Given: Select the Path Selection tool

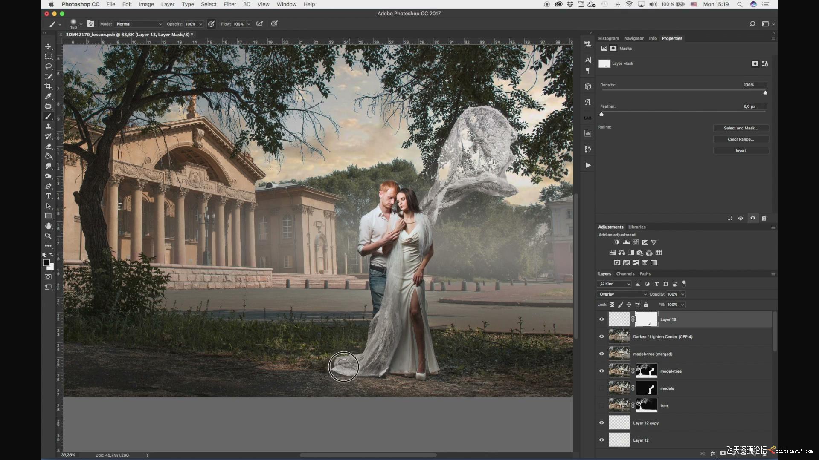Looking at the screenshot, I should 48,206.
